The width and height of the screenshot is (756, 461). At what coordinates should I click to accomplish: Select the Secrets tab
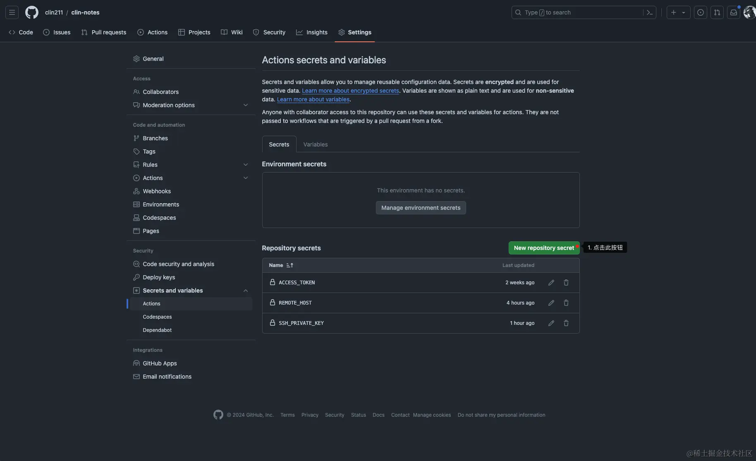tap(279, 144)
